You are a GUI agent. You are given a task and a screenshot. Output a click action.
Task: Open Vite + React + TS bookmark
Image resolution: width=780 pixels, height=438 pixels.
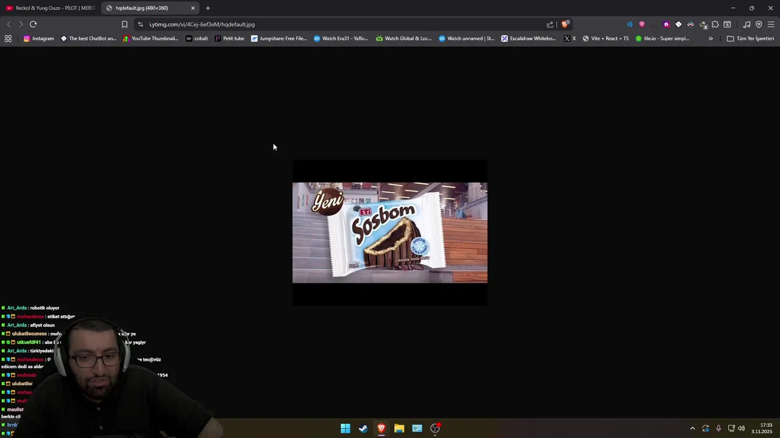pos(606,38)
